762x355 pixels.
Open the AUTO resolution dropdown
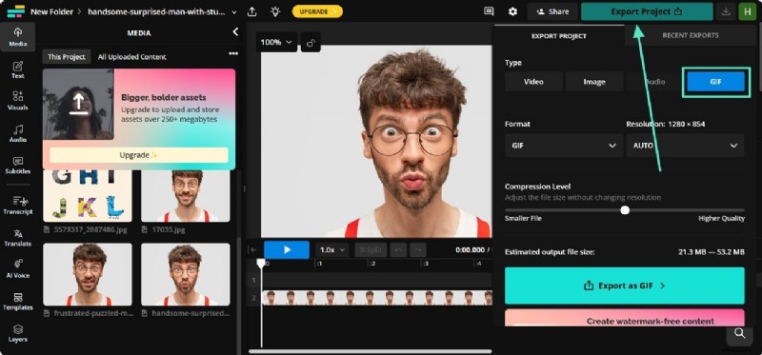(685, 146)
